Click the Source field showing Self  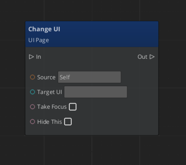(x=89, y=77)
